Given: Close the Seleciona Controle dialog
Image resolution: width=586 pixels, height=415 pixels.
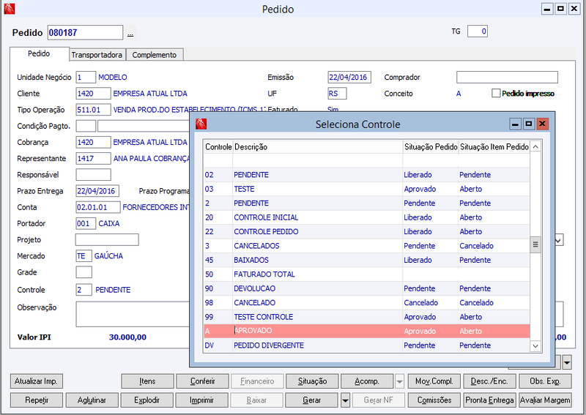Looking at the screenshot, I should [542, 124].
